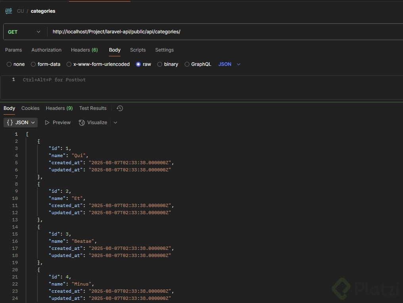The image size is (403, 303).
Task: Open the GET method dropdown
Action: [24, 32]
